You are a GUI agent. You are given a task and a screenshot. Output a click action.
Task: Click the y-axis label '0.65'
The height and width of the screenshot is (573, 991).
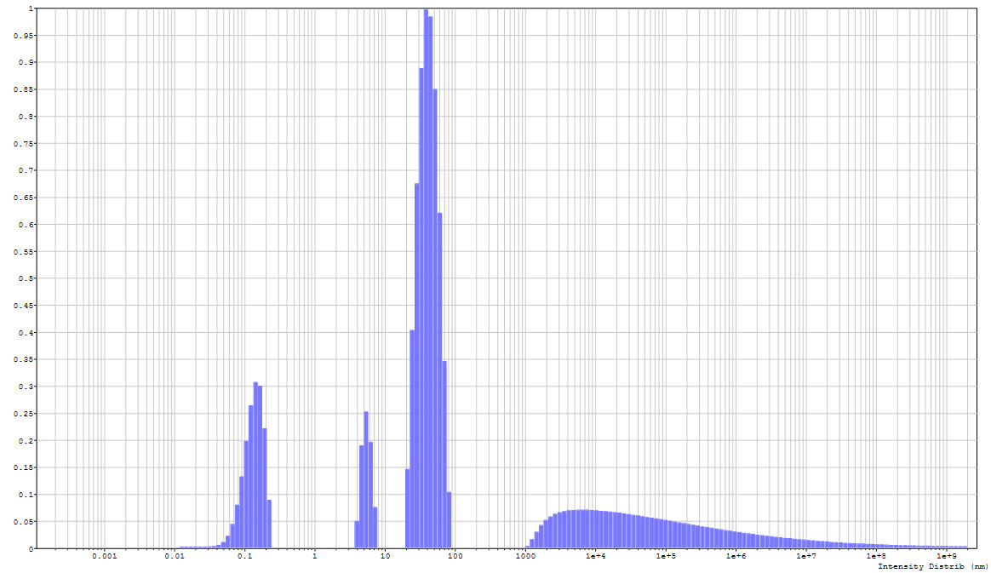23,198
